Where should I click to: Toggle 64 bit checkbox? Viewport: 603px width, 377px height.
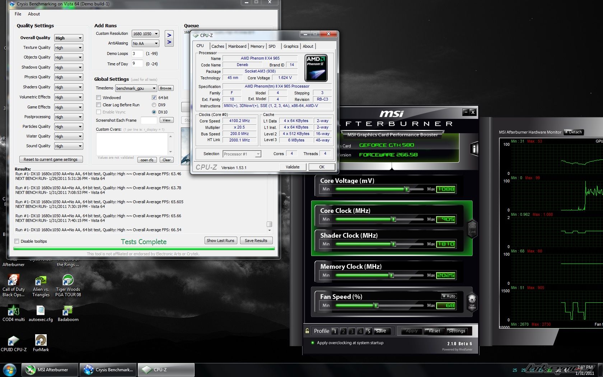[x=154, y=98]
